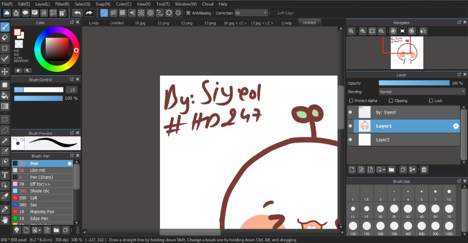Check the layer Lock option
The image size is (468, 243).
click(x=431, y=100)
